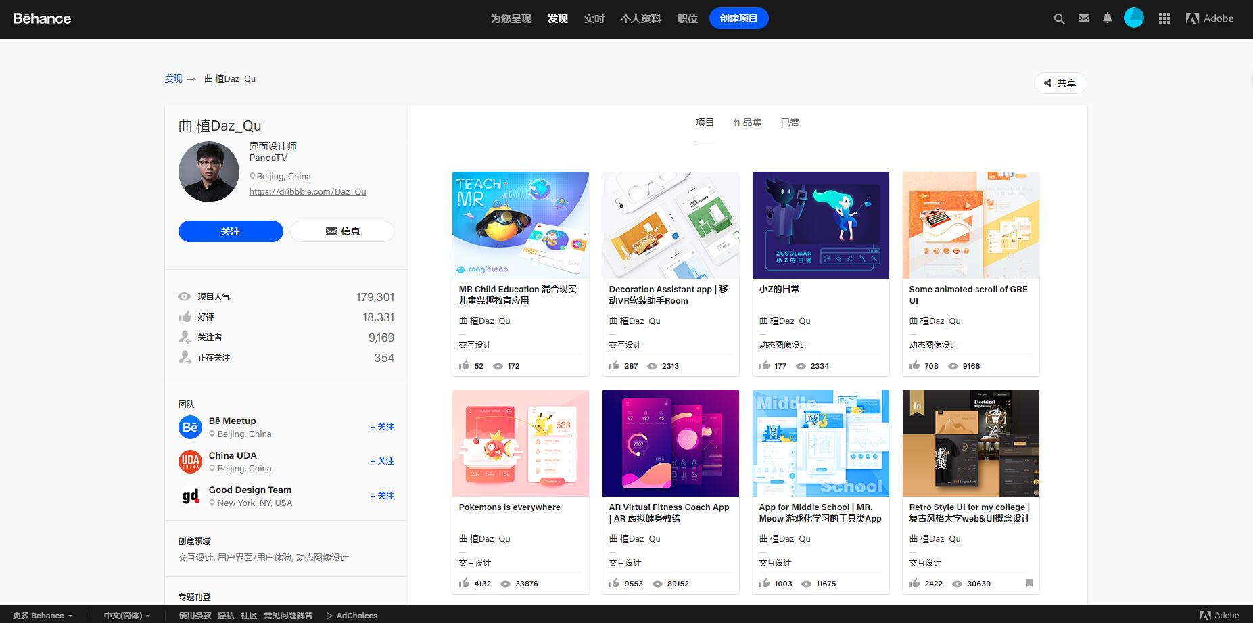The width and height of the screenshot is (1253, 623).
Task: Click thumbs-up icon on Retro Style UI card
Action: (914, 583)
